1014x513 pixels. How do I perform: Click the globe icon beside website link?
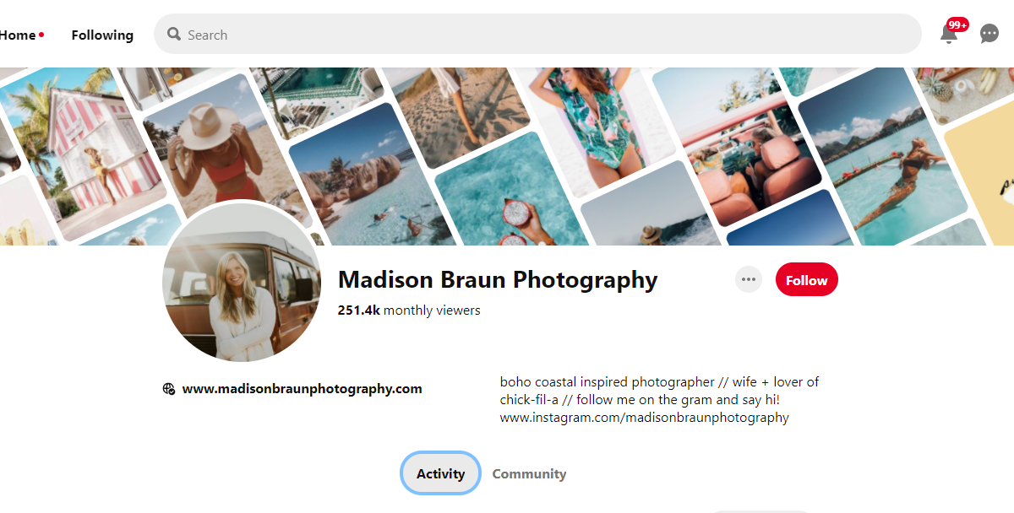pyautogui.click(x=169, y=389)
